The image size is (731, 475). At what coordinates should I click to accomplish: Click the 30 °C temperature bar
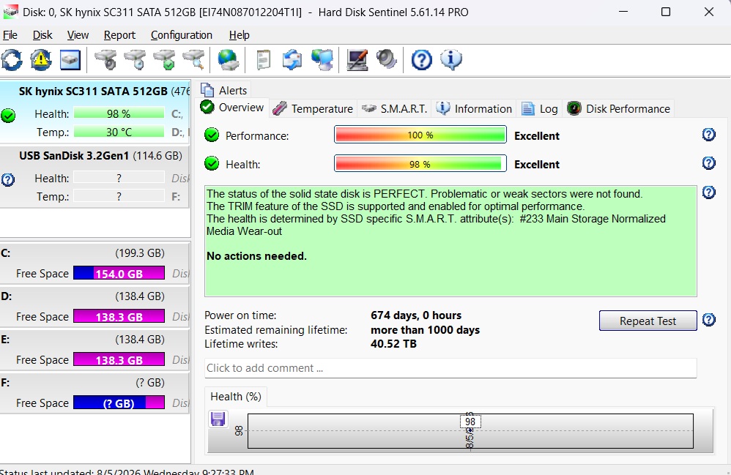[x=119, y=132]
